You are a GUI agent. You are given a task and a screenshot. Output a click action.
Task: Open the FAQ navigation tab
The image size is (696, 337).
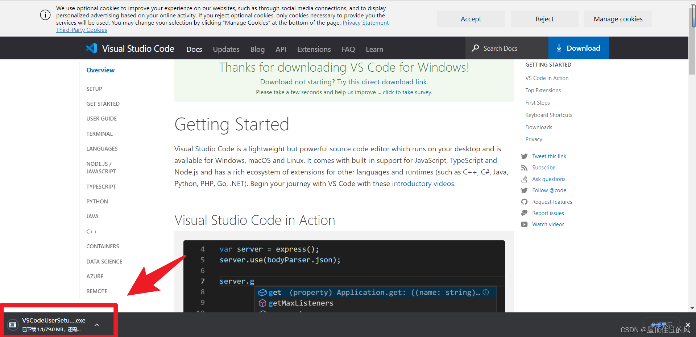348,49
